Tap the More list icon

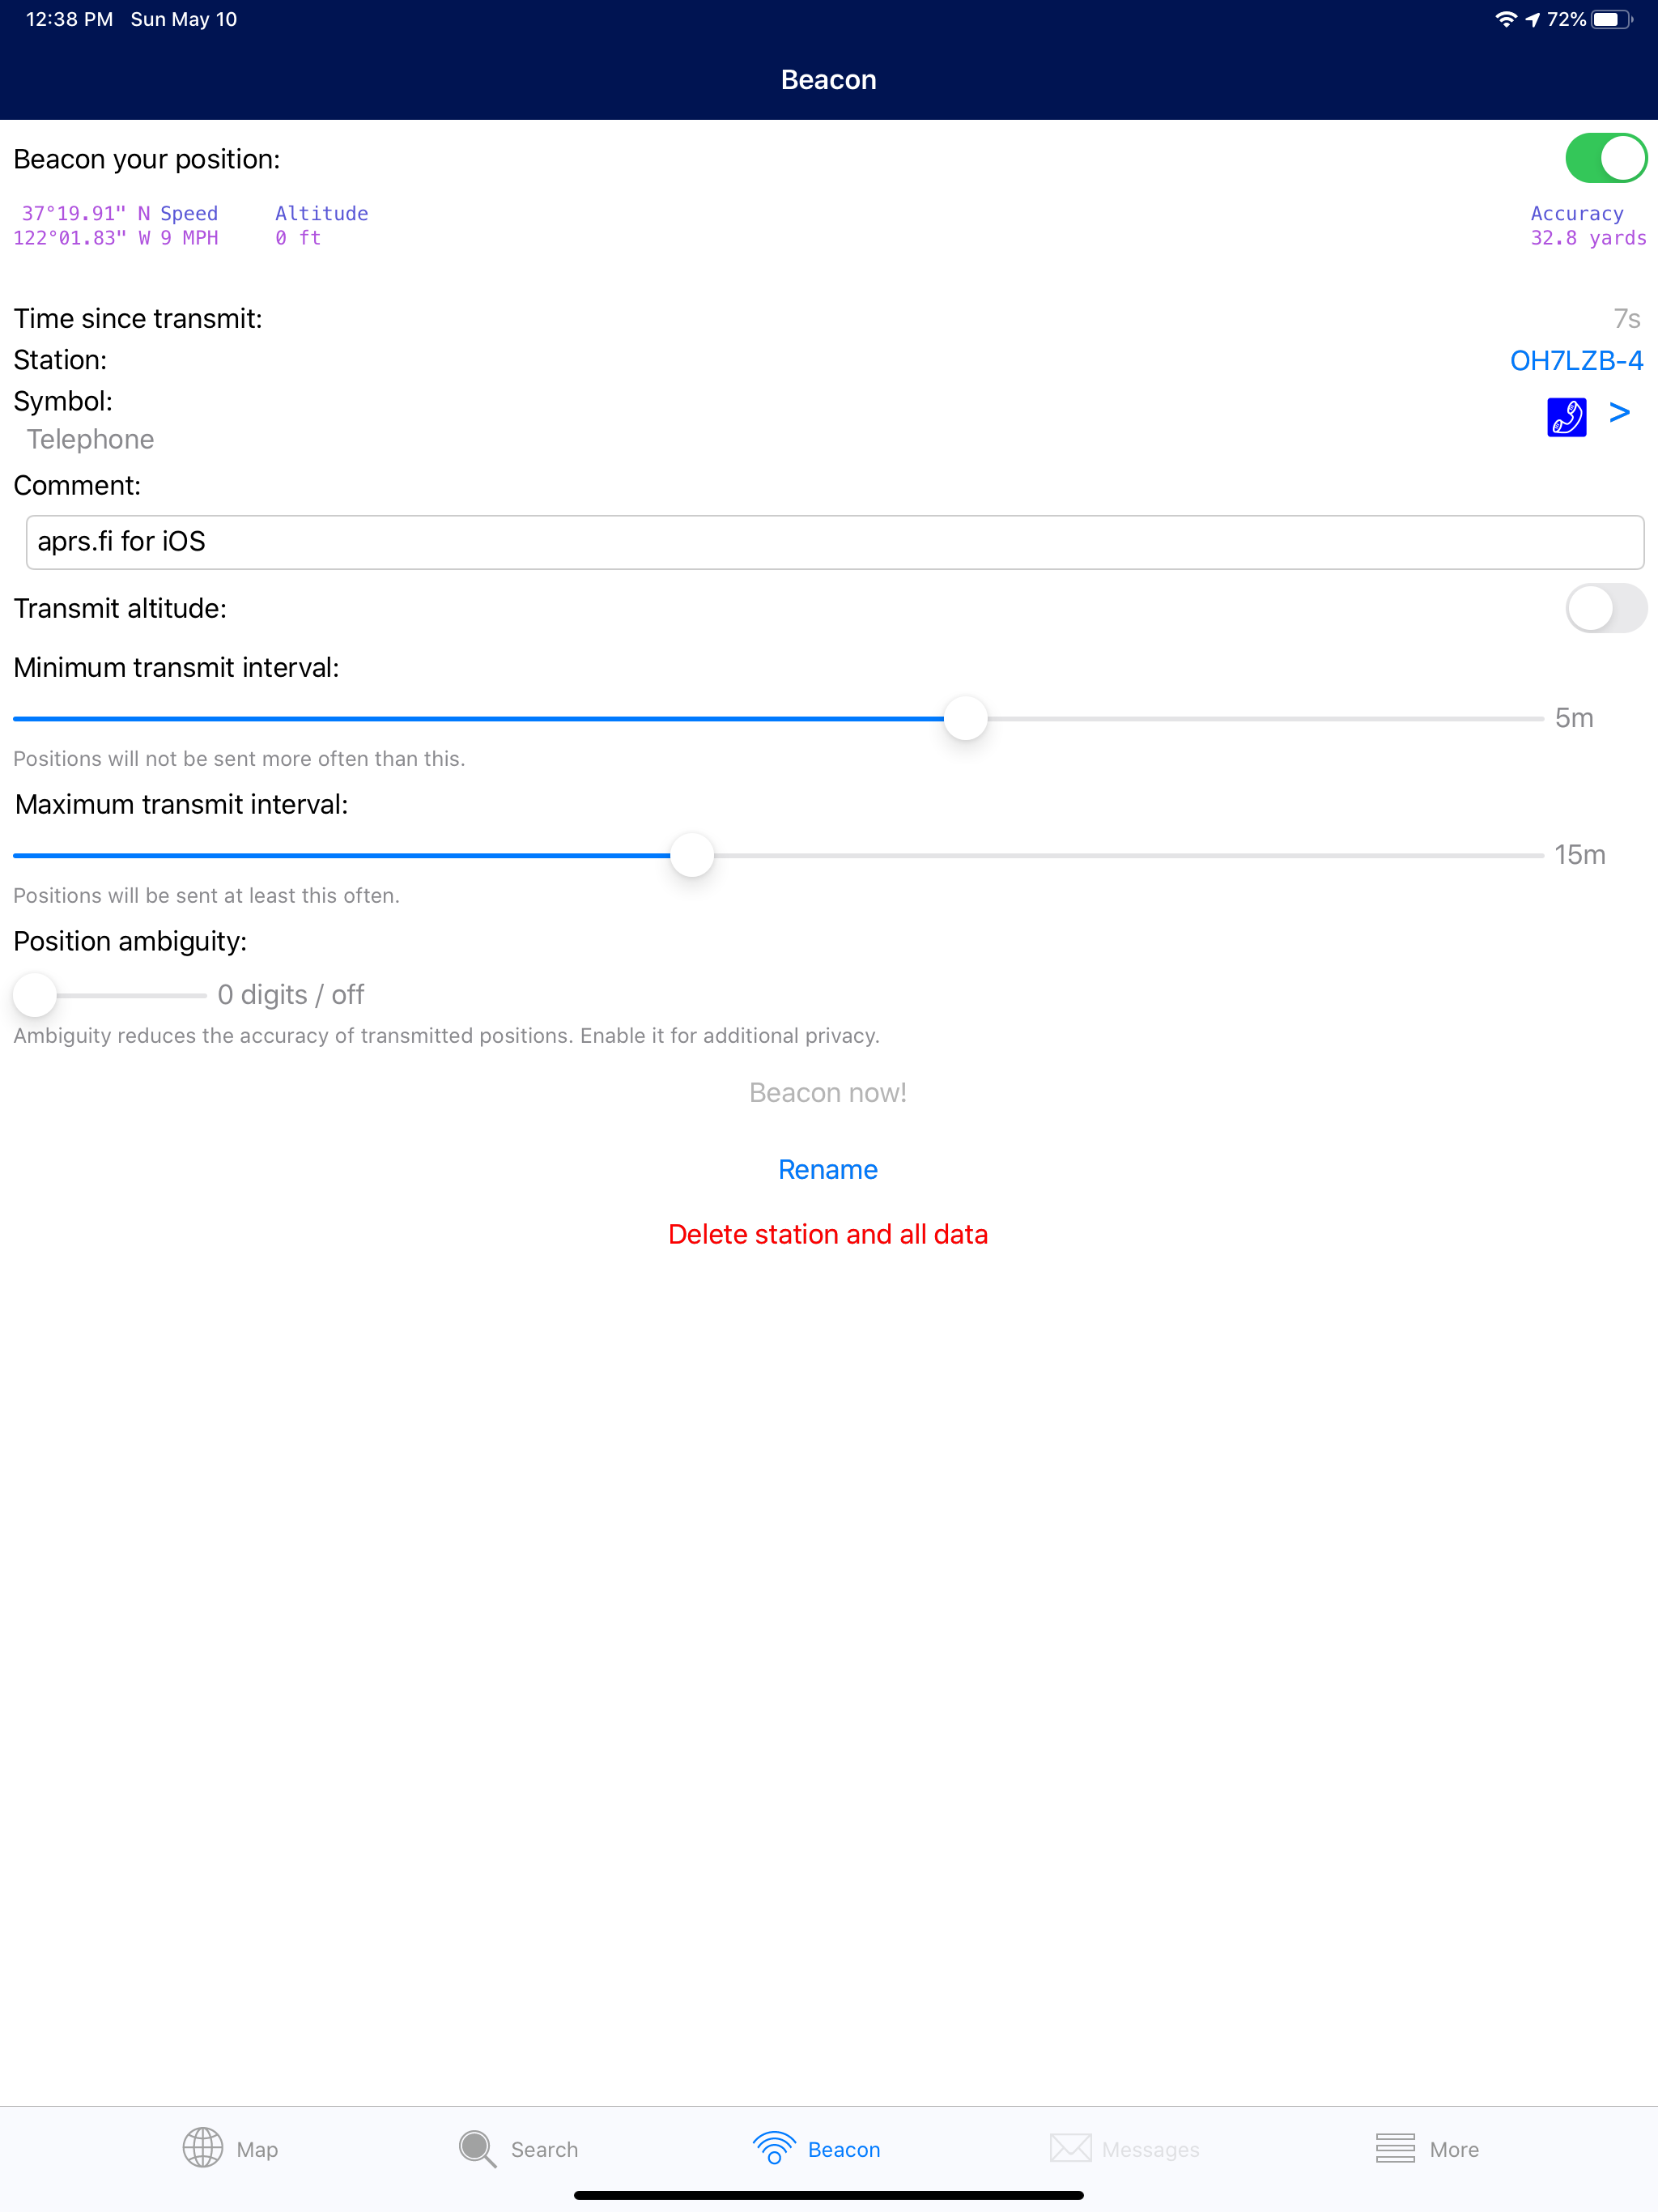click(x=1394, y=2148)
